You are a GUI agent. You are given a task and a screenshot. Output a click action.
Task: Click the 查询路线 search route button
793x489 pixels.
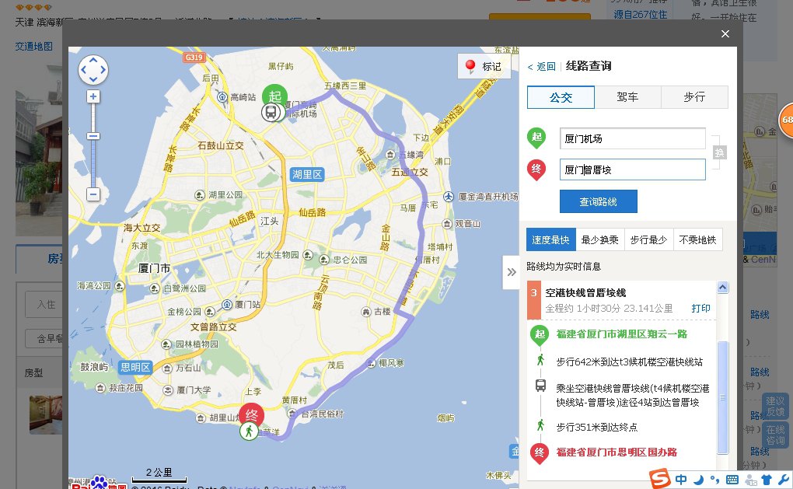tap(598, 201)
